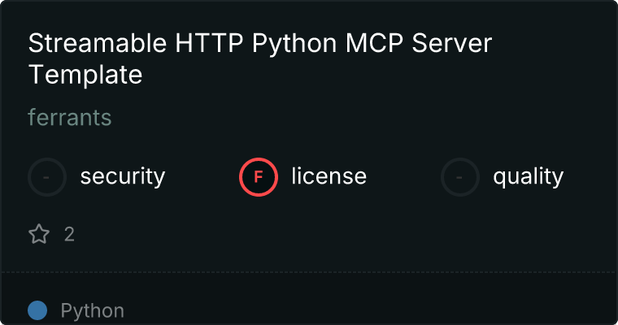Click the word Template in the title
Image resolution: width=618 pixels, height=325 pixels.
(85, 75)
